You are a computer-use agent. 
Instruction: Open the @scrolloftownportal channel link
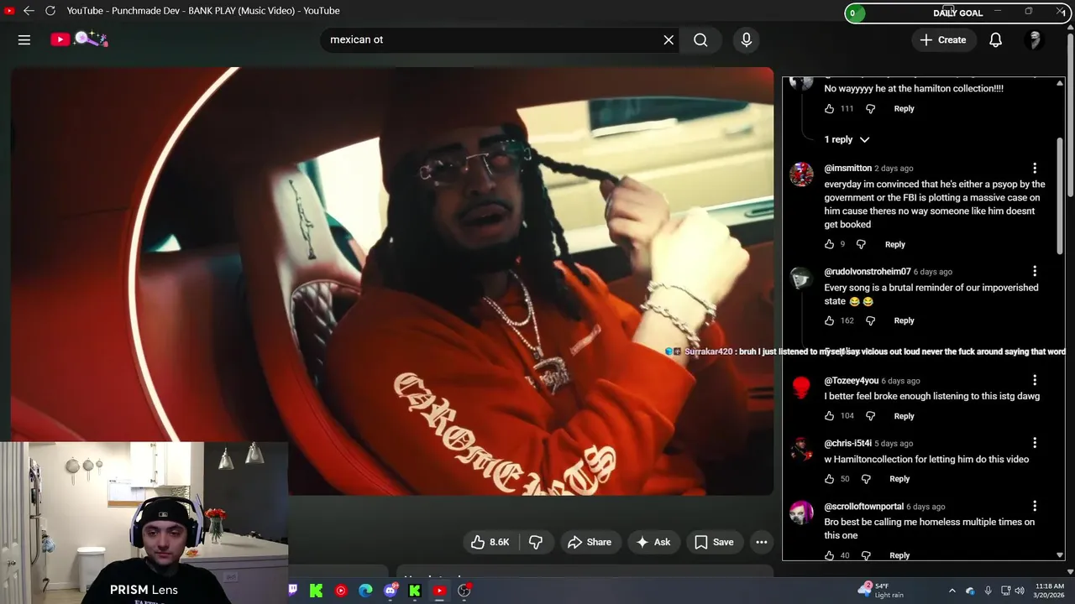(863, 507)
